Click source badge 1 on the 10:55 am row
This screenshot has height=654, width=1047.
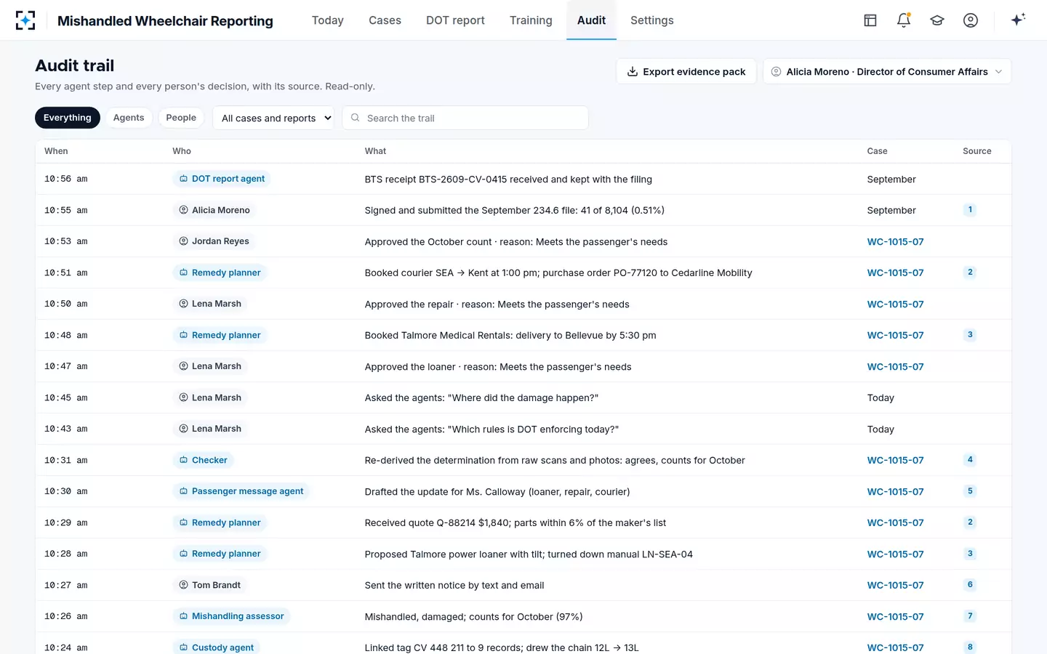point(970,210)
